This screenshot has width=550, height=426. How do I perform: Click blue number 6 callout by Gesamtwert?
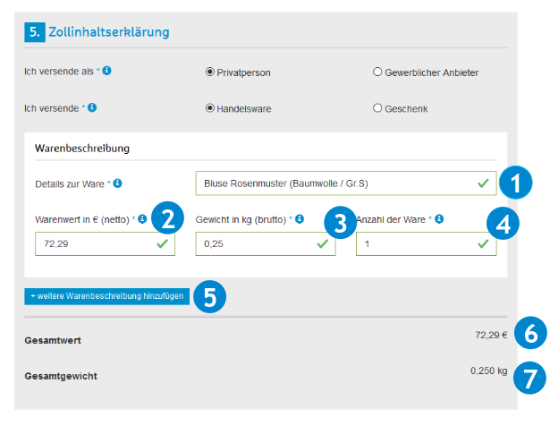531,335
